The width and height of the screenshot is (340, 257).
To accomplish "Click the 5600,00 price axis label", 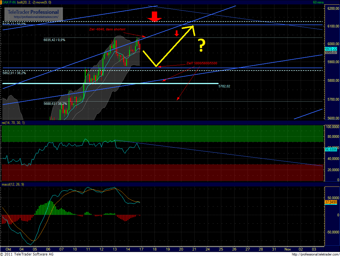I will [333, 118].
